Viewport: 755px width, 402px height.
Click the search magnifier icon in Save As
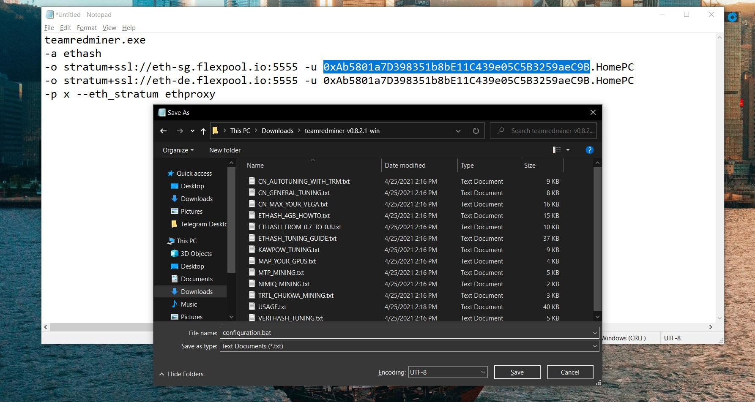501,131
